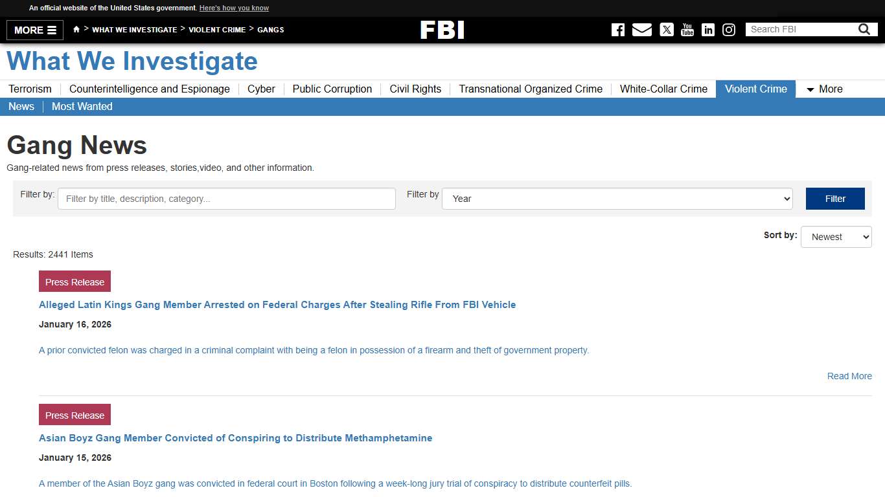The width and height of the screenshot is (885, 497).
Task: Open the Most Wanted section
Action: click(x=82, y=106)
